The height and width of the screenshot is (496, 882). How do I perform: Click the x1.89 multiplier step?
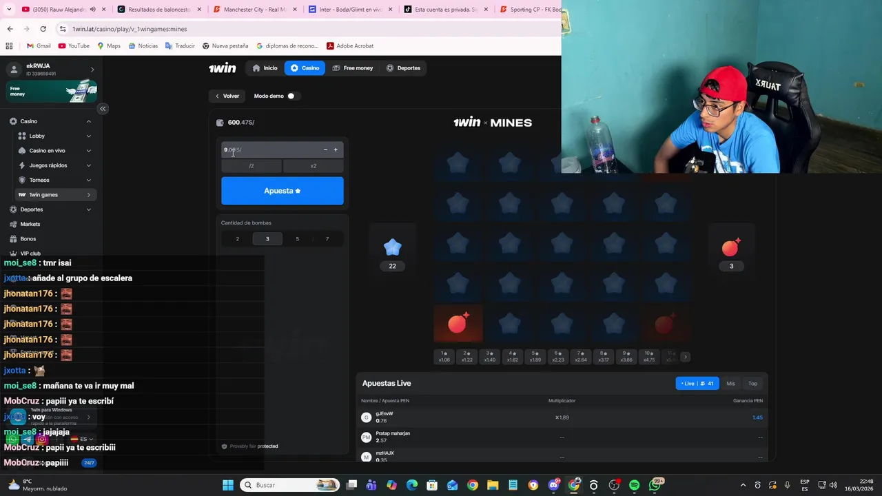pyautogui.click(x=535, y=356)
